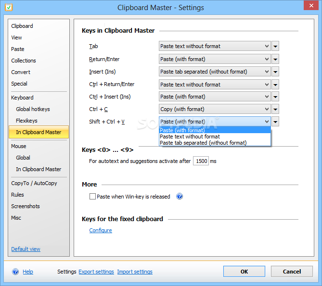The height and width of the screenshot is (286, 322).
Task: Choose Paste (with format) in open list
Action: tap(215, 130)
